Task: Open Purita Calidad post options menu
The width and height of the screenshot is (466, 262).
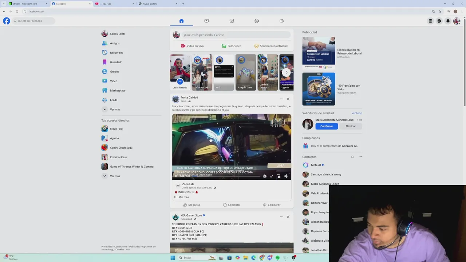Action: (281, 99)
